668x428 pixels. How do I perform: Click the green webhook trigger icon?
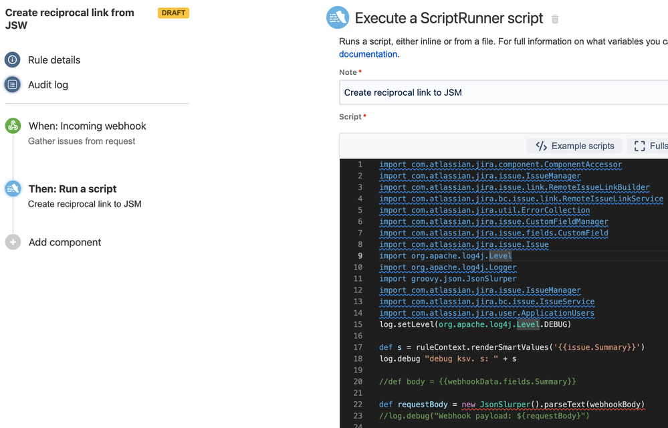[x=13, y=126]
